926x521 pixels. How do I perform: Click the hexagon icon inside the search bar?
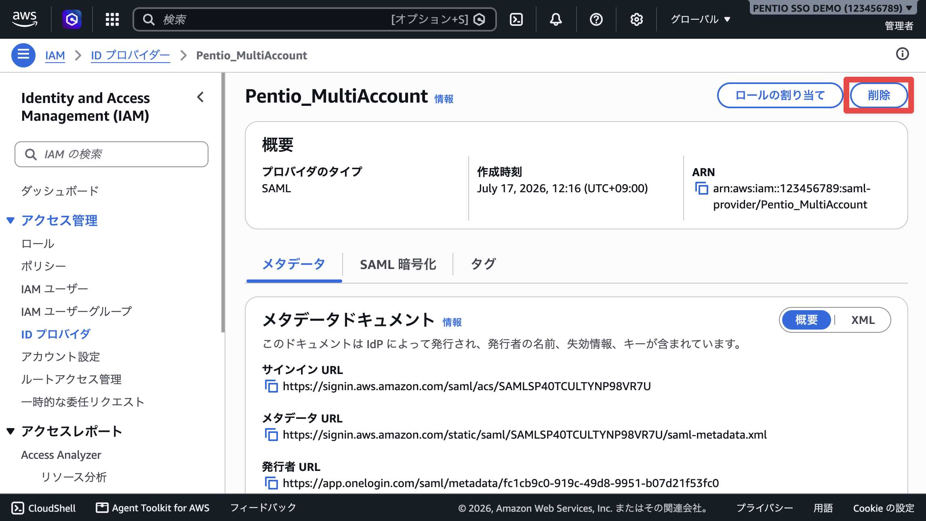[479, 19]
